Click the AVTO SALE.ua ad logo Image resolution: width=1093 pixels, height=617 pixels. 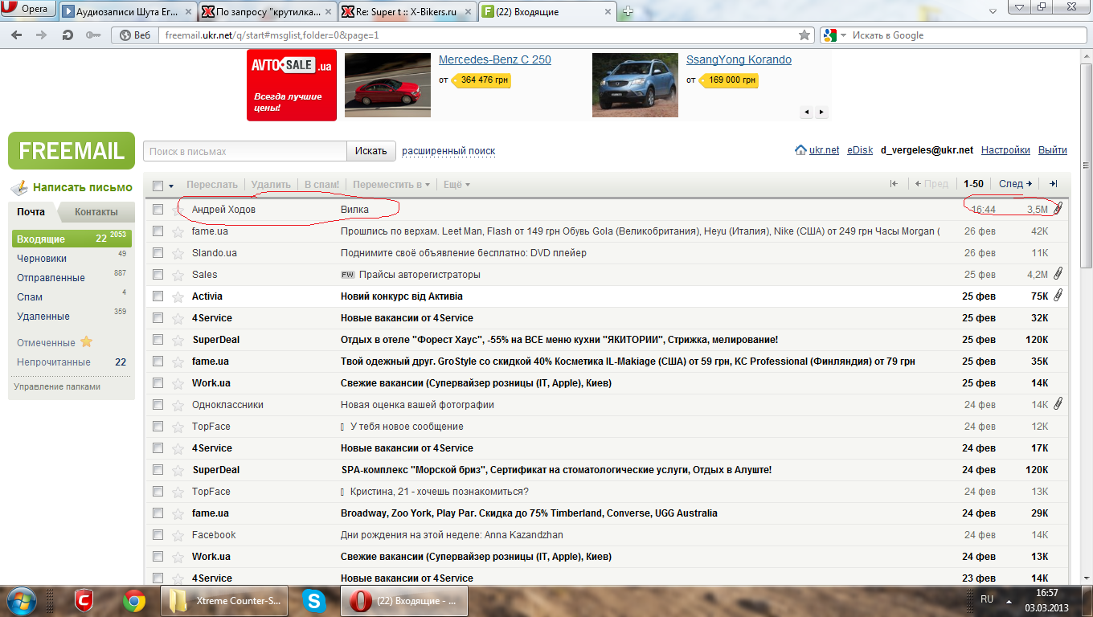click(x=292, y=85)
